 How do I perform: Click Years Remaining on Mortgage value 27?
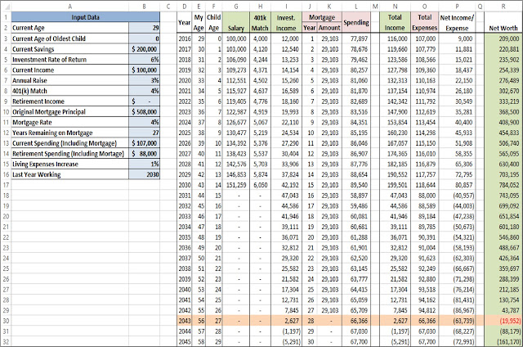pos(144,133)
